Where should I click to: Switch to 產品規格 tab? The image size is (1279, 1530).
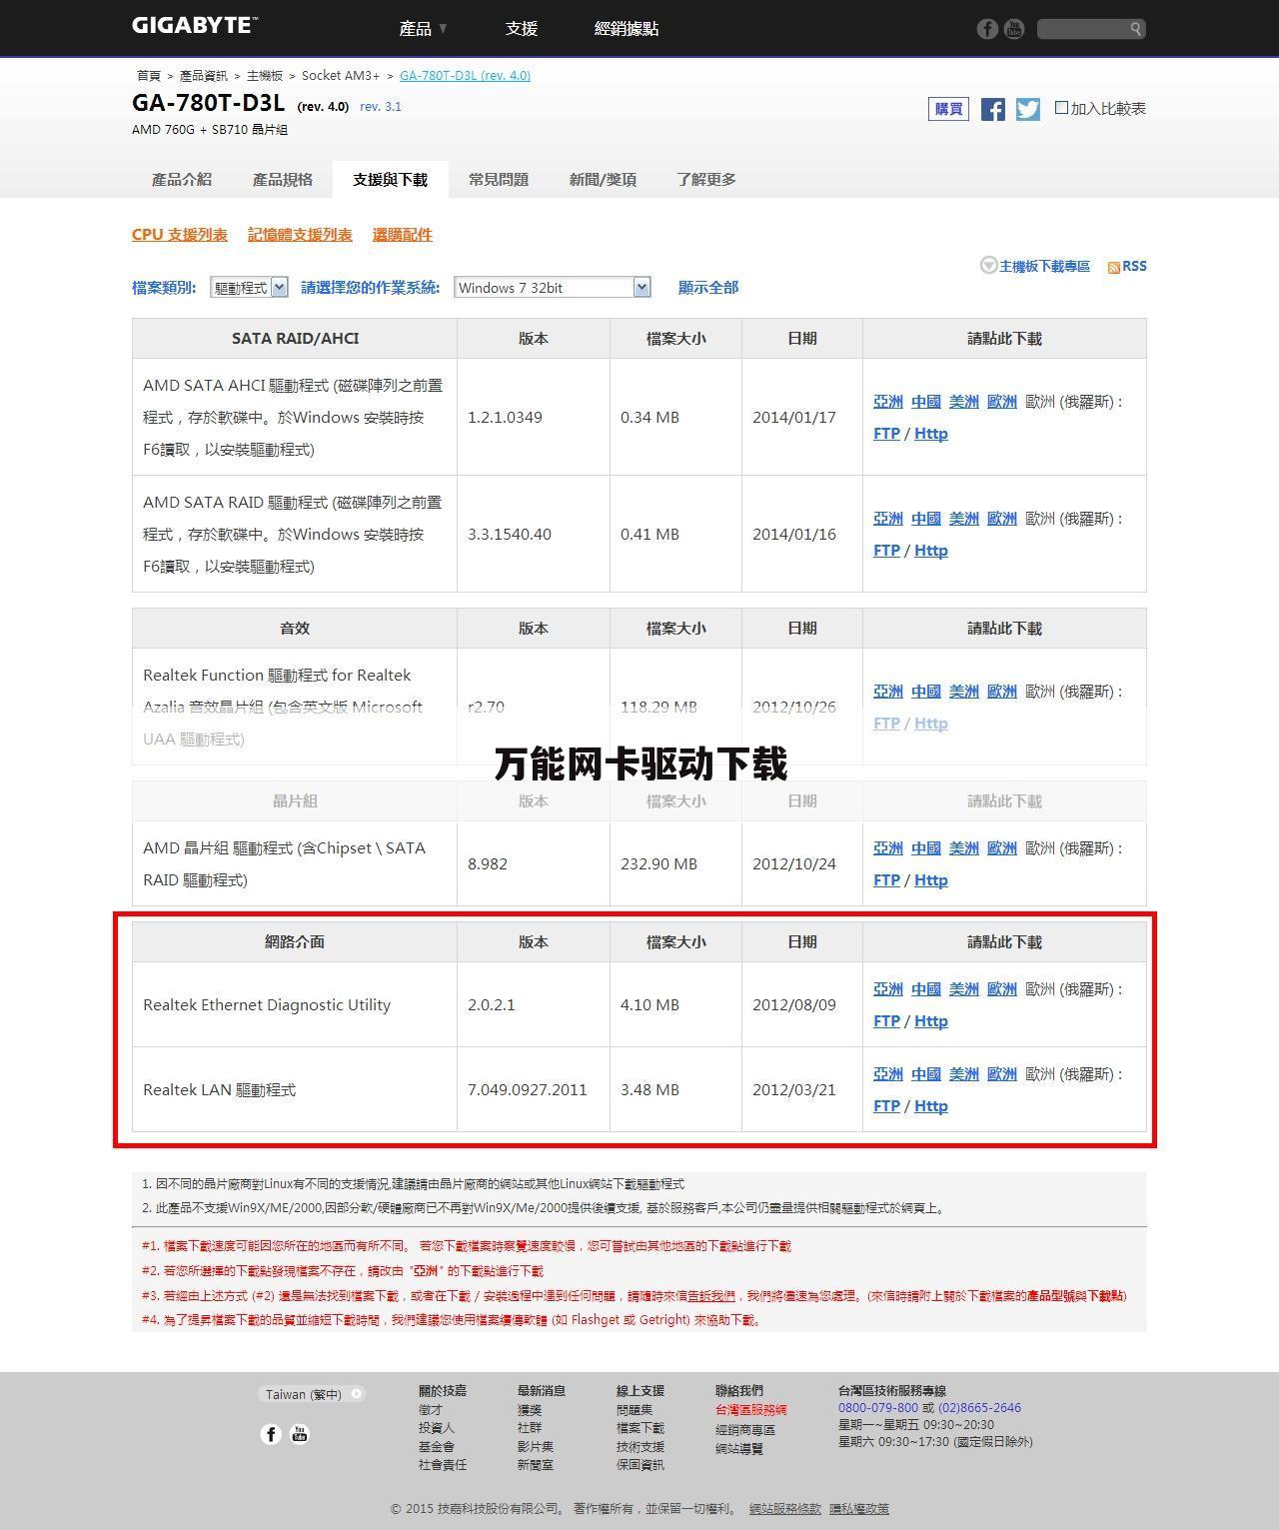[283, 180]
